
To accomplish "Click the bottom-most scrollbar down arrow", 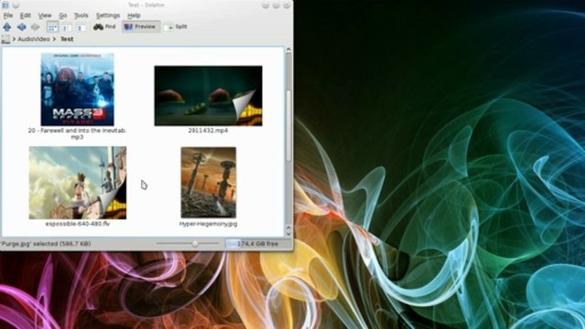I will point(288,233).
